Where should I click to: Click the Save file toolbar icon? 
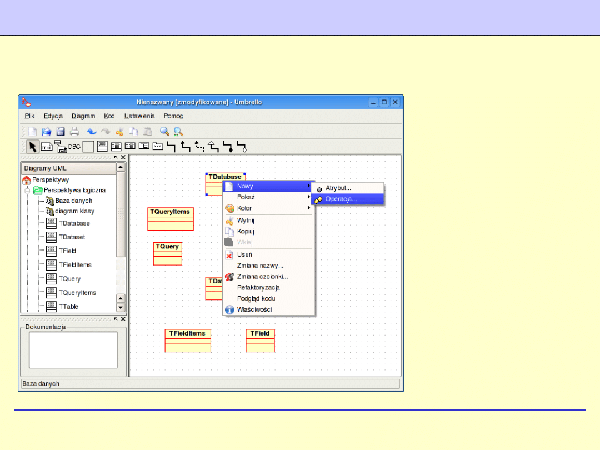(61, 132)
